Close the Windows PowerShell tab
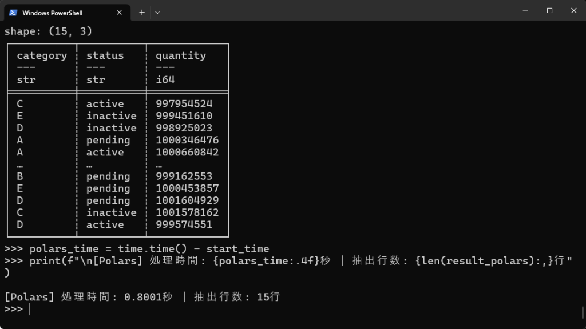Image resolution: width=586 pixels, height=329 pixels. (x=120, y=12)
